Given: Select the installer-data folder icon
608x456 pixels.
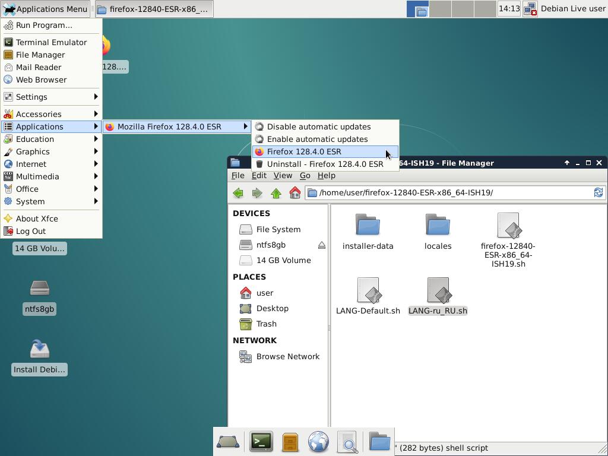Looking at the screenshot, I should point(368,225).
